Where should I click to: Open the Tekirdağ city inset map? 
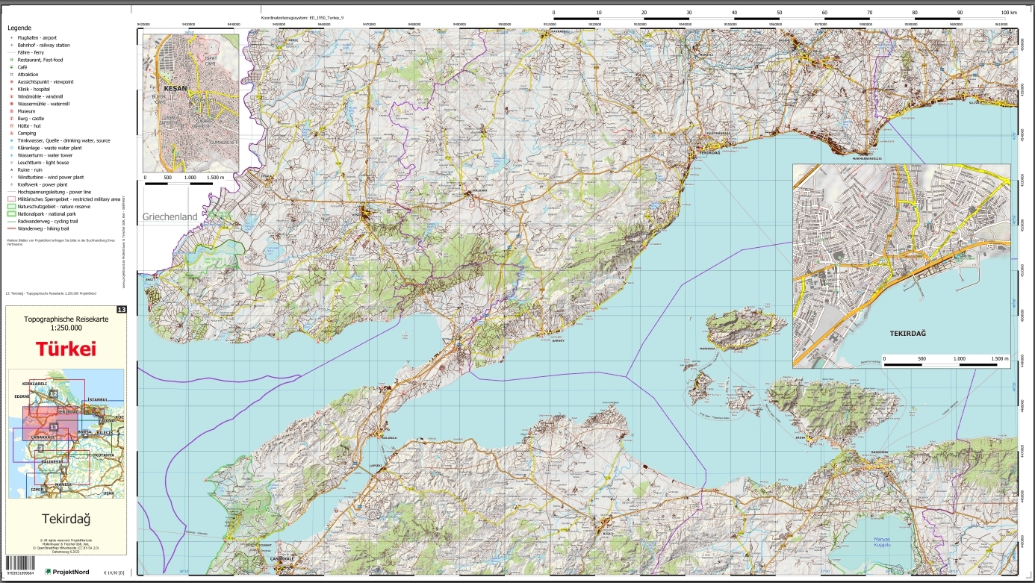coord(901,266)
